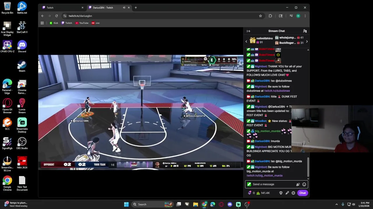373x209 pixels.
Task: Open the 141.4K channel points balance
Action: (263, 193)
